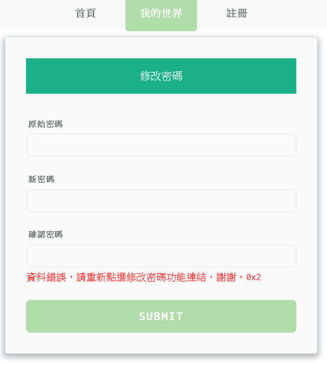Focus the 原始密碼 input field
The width and height of the screenshot is (327, 366).
[x=161, y=145]
